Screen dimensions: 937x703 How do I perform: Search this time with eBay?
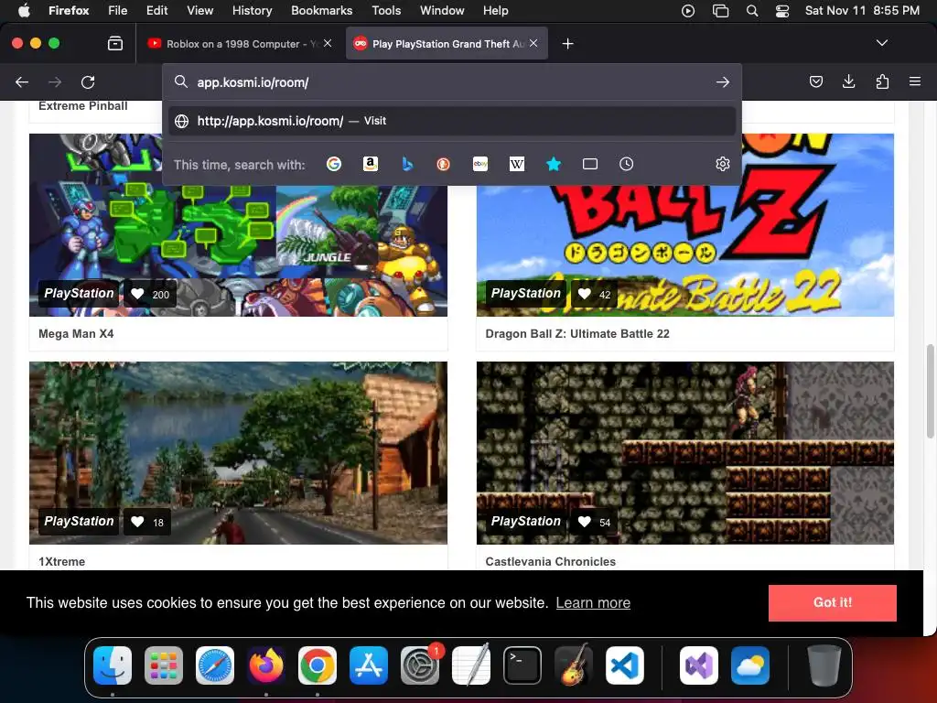pos(479,164)
